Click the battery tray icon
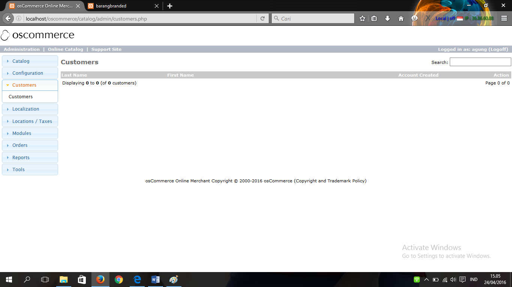The image size is (512, 287). pos(436,280)
